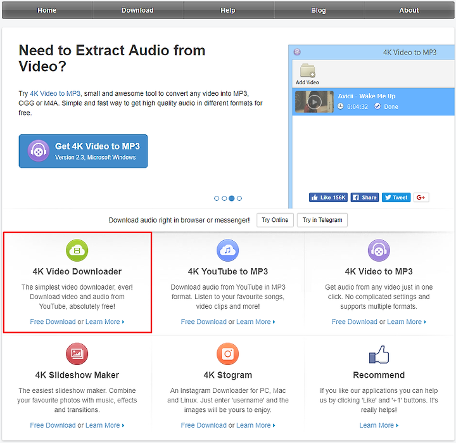Image resolution: width=456 pixels, height=443 pixels.
Task: Open the Download navigation tab
Action: pos(137,10)
